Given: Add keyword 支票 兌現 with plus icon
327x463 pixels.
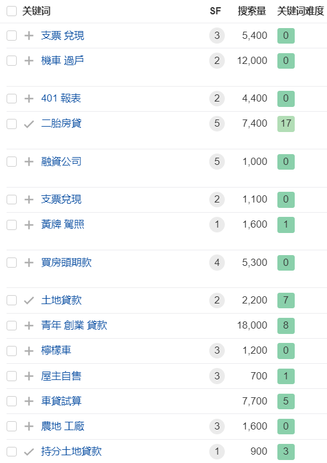Looking at the screenshot, I should tap(29, 36).
